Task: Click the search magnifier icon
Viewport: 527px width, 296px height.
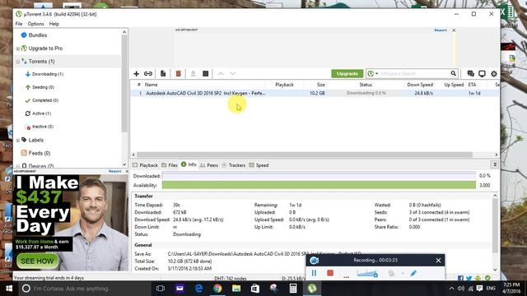Action: point(454,73)
